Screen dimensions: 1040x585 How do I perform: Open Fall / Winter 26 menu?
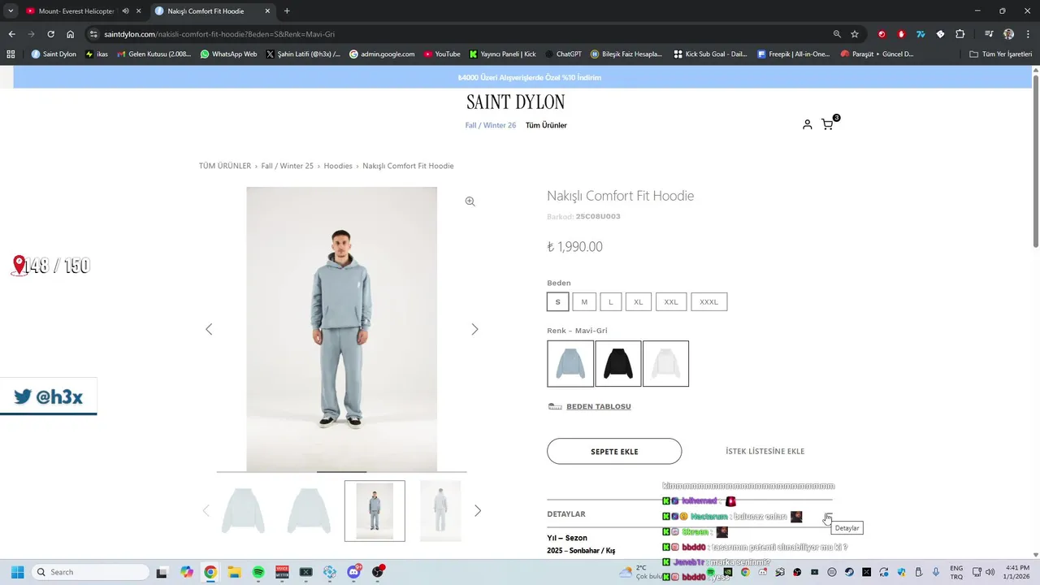tap(491, 125)
